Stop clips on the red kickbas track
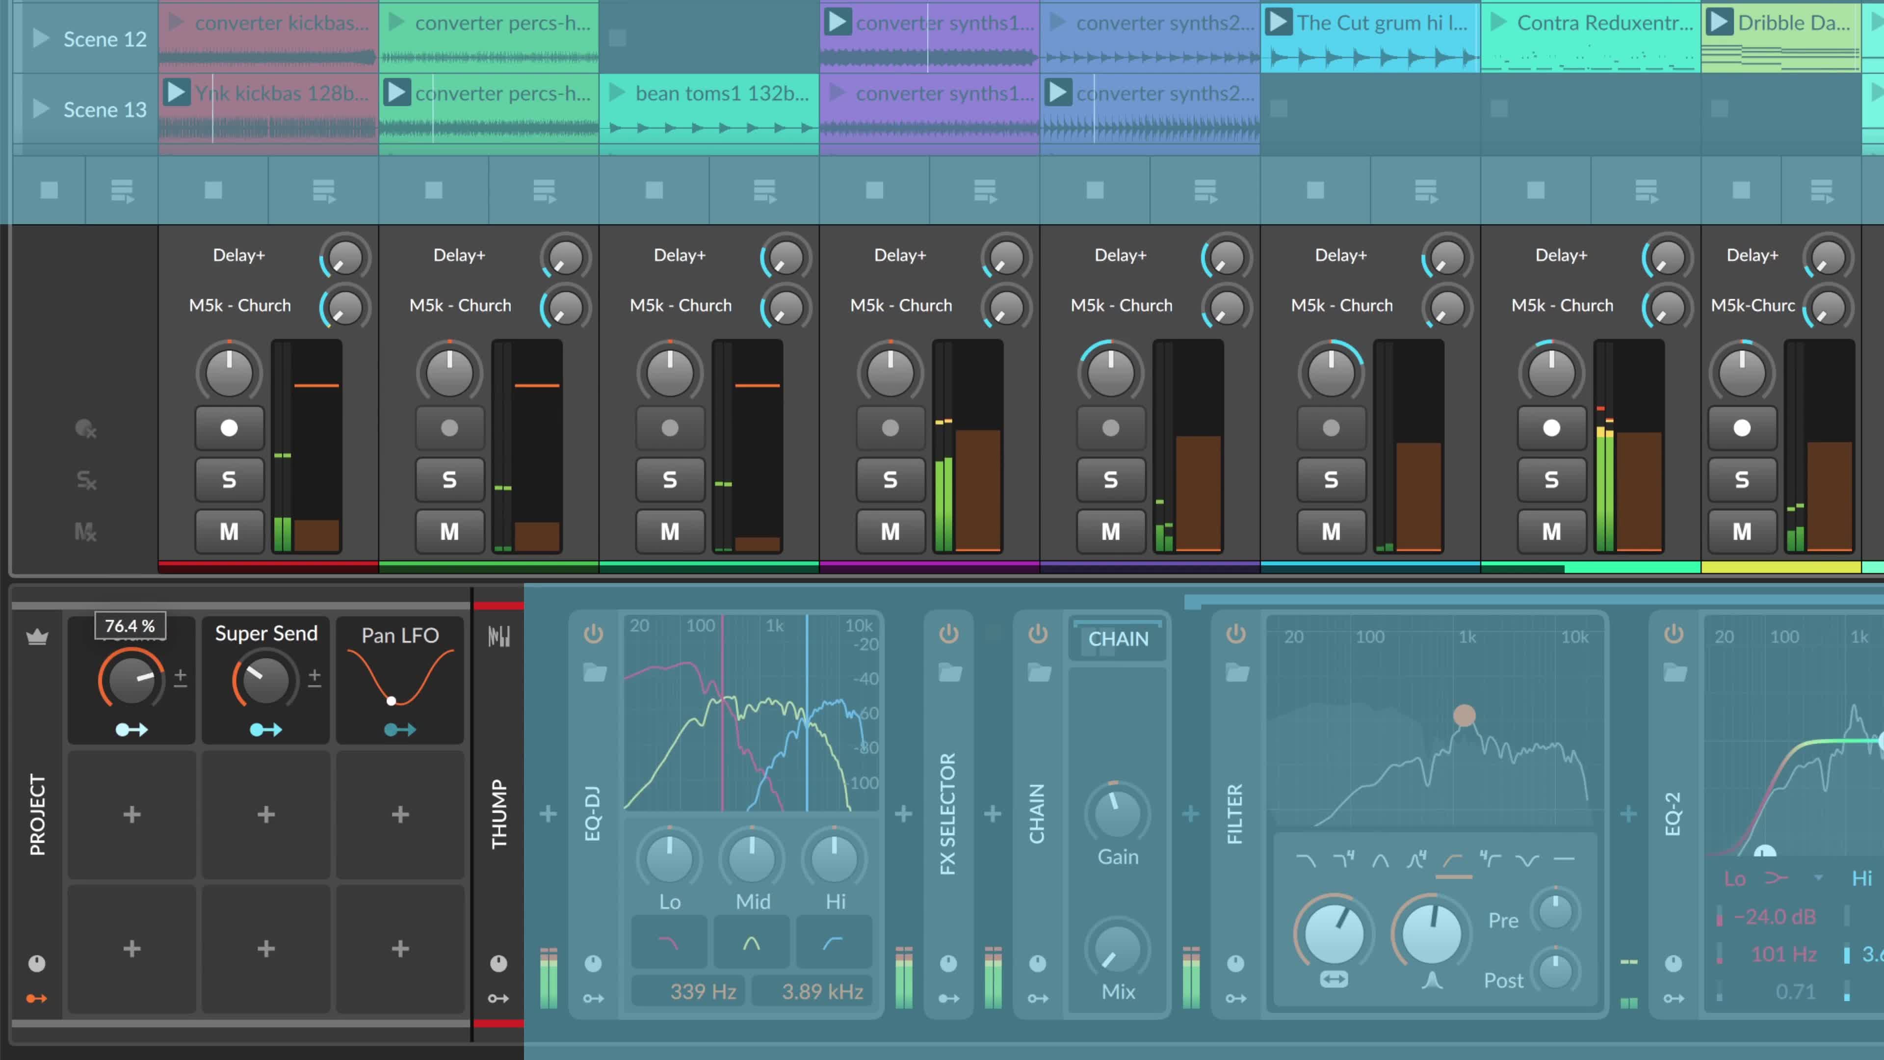This screenshot has width=1884, height=1060. pos(213,190)
